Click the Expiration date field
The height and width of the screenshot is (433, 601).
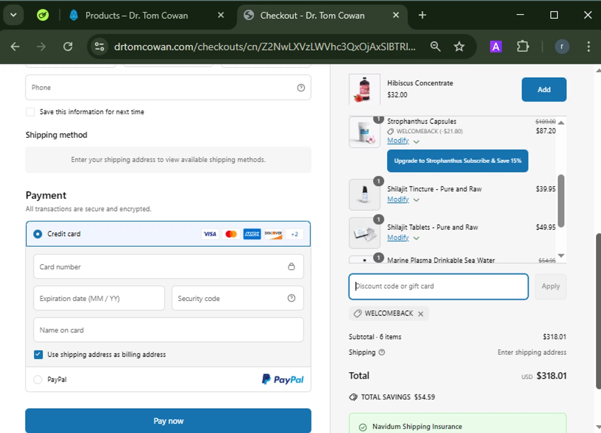click(x=99, y=298)
